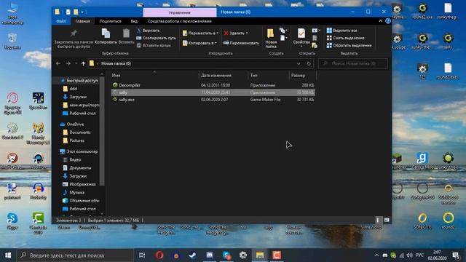Click Deselect (Снять выделение)
Screen dimensions: 466x262
point(345,38)
